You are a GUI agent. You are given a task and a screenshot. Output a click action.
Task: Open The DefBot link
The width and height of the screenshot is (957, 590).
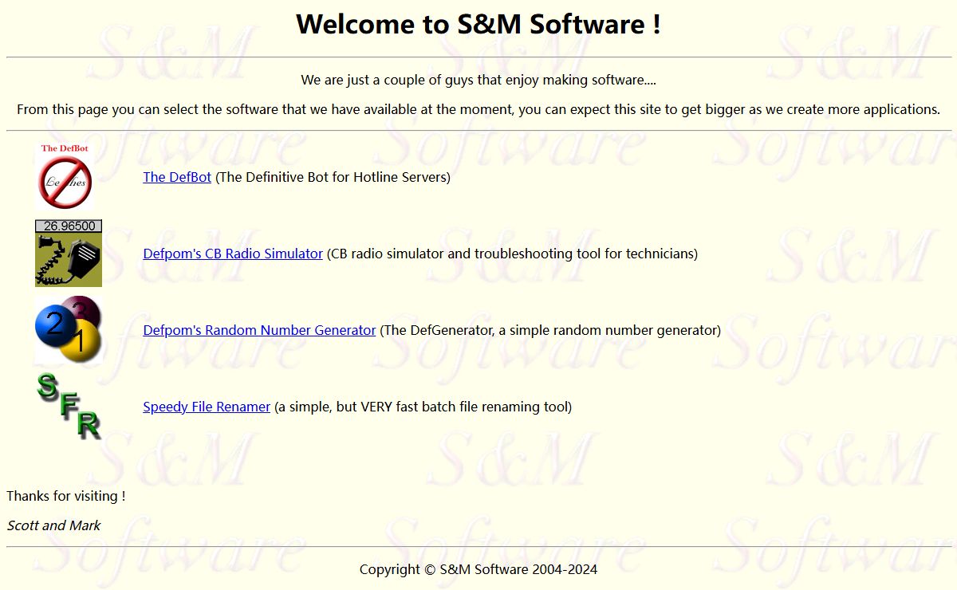click(177, 177)
